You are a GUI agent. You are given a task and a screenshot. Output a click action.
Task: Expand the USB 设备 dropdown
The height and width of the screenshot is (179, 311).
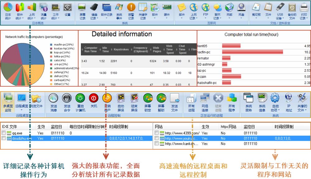point(283,18)
